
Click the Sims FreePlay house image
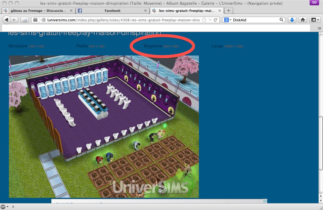pyautogui.click(x=104, y=127)
